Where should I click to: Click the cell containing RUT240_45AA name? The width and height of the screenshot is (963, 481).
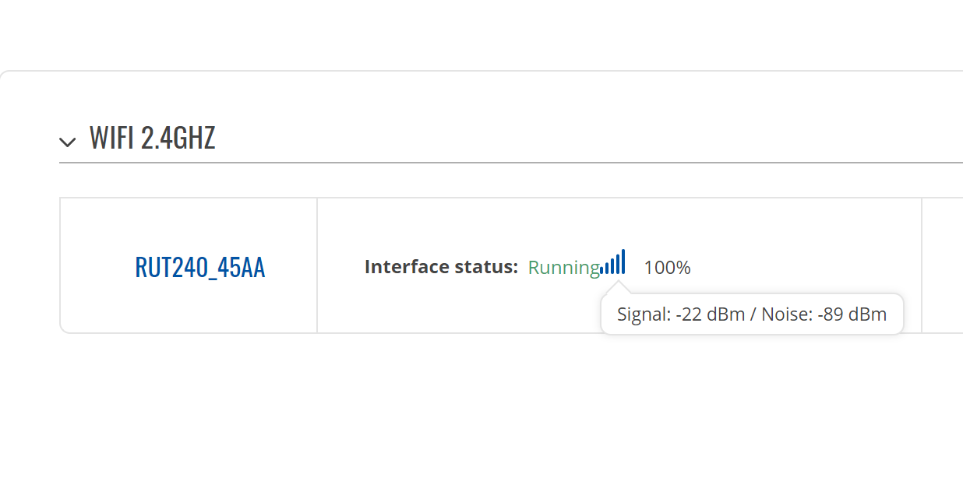tap(189, 265)
